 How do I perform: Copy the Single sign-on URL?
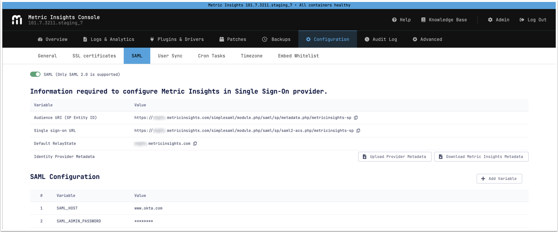tap(358, 131)
